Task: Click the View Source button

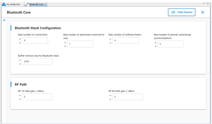Action: [182, 12]
